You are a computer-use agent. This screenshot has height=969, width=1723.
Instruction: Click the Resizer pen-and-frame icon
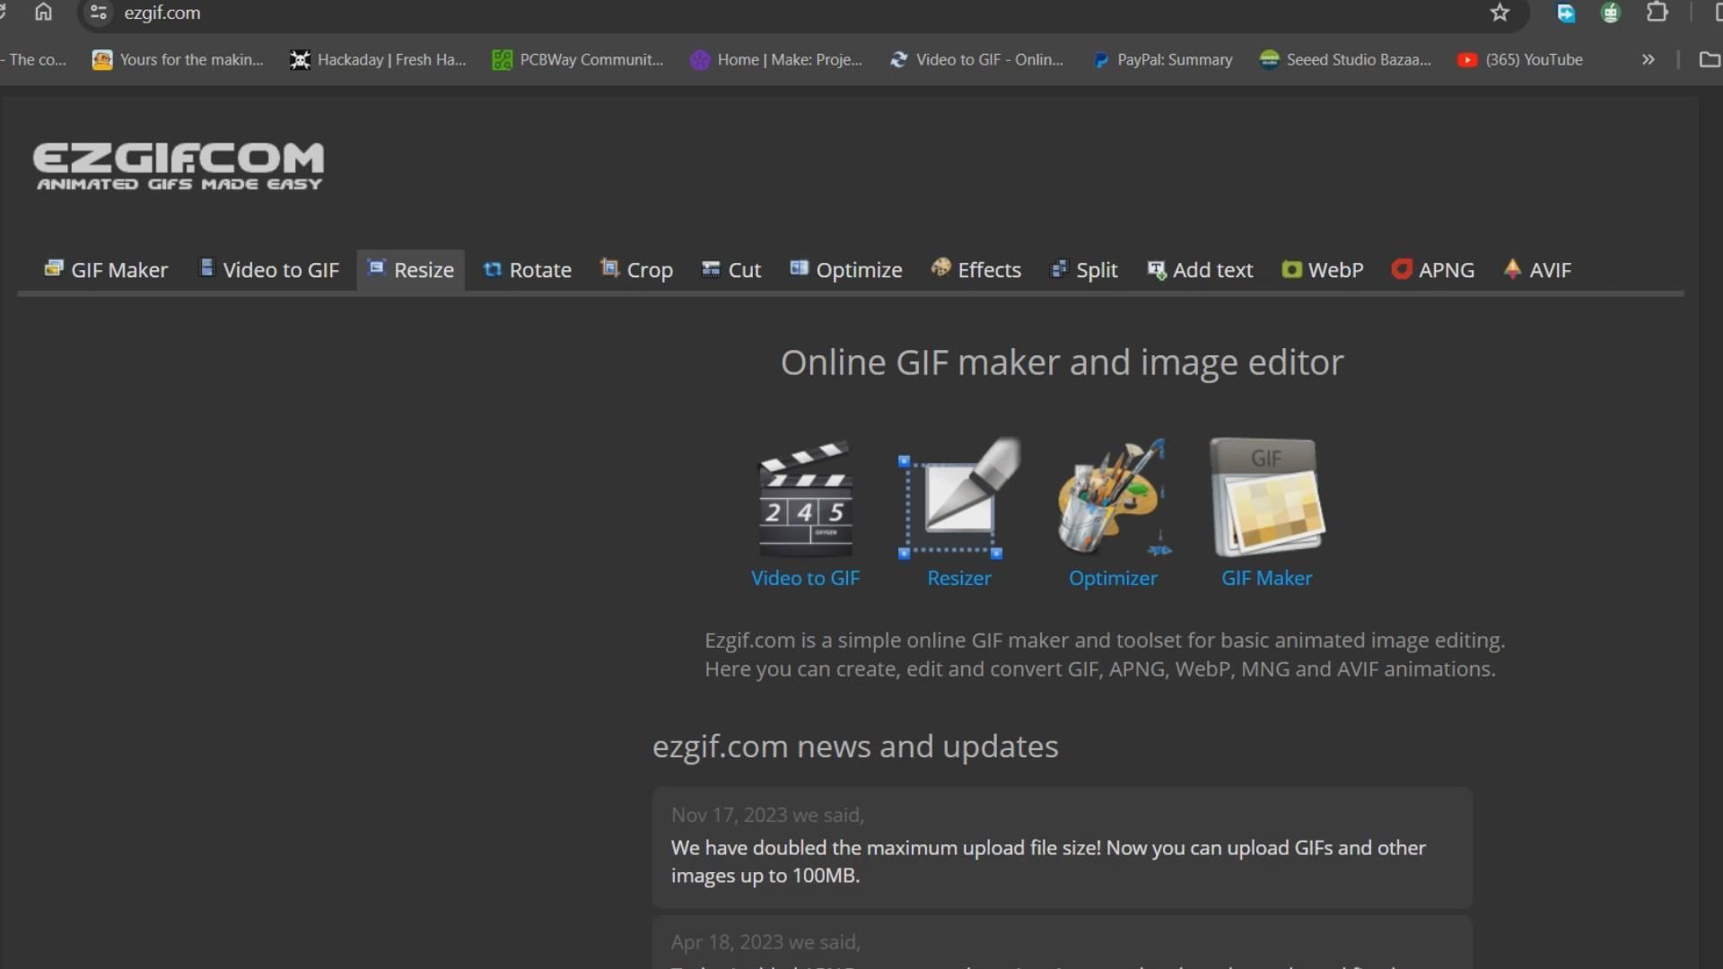tap(959, 499)
